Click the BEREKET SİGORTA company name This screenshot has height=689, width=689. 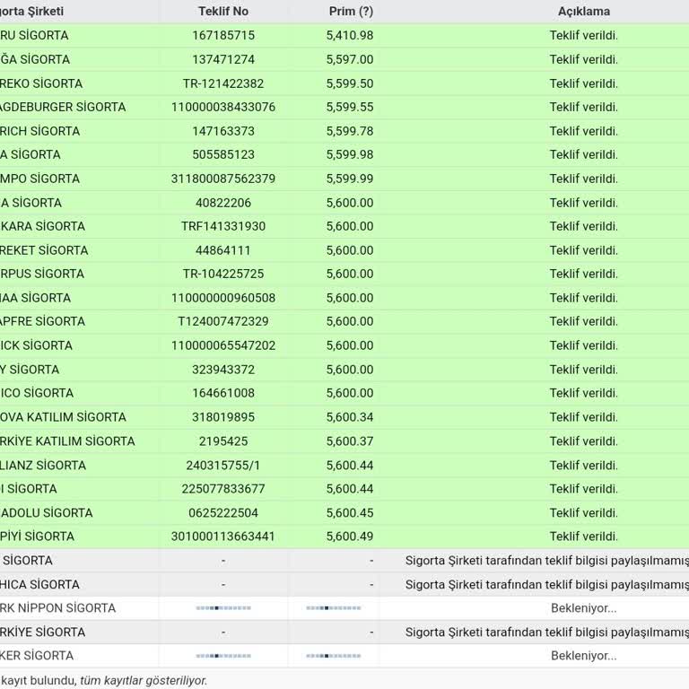[44, 250]
